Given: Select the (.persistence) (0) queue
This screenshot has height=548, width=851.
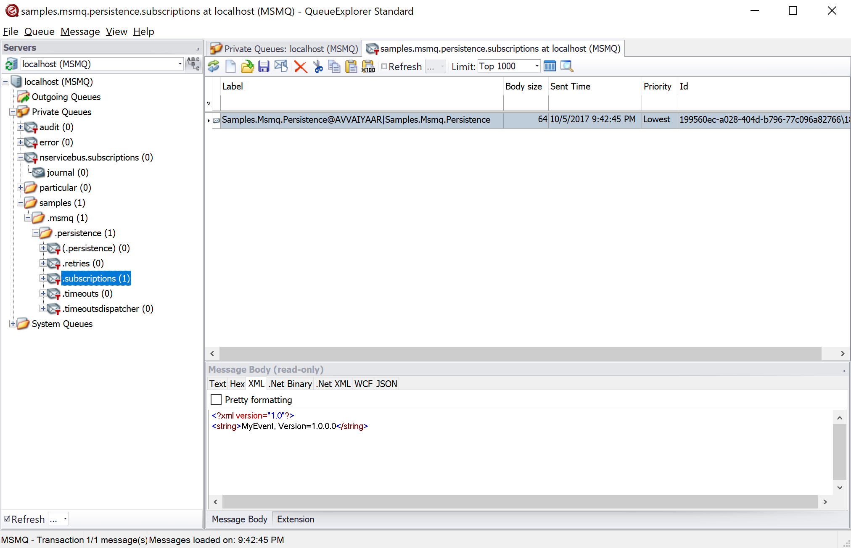Looking at the screenshot, I should pos(96,248).
